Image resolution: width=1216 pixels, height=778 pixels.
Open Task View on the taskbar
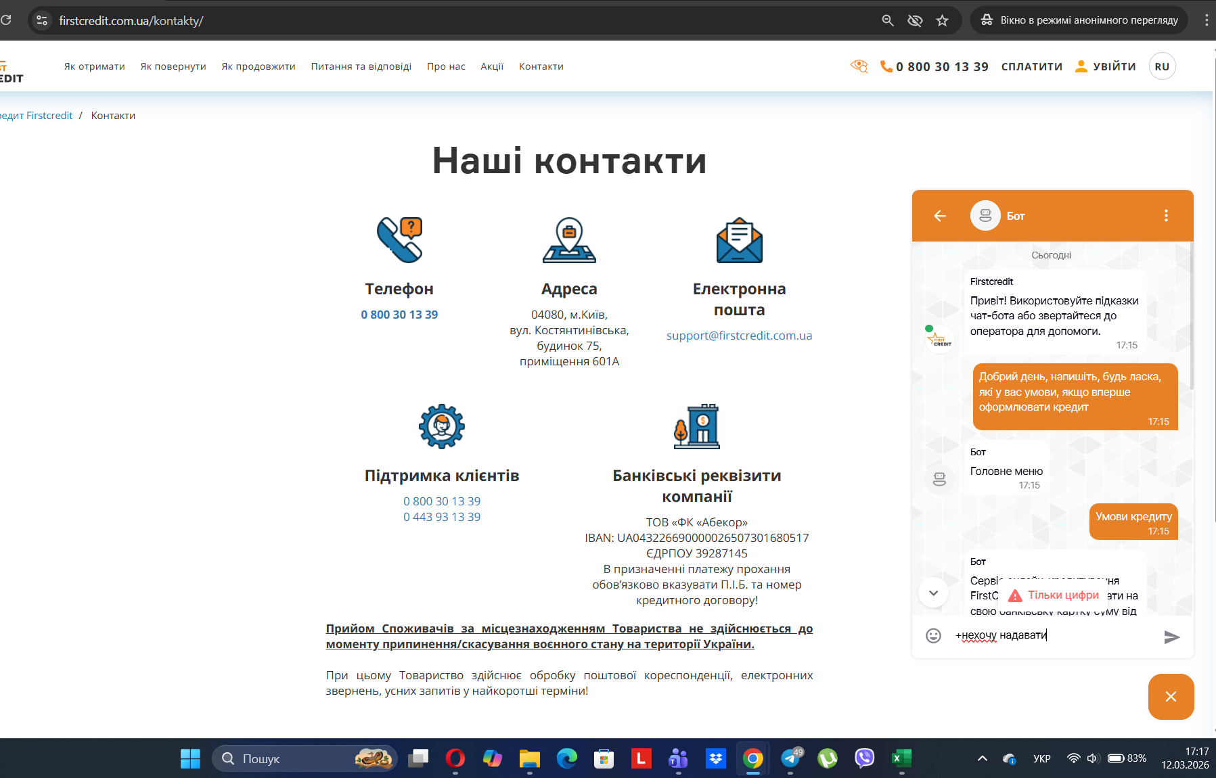coord(418,758)
